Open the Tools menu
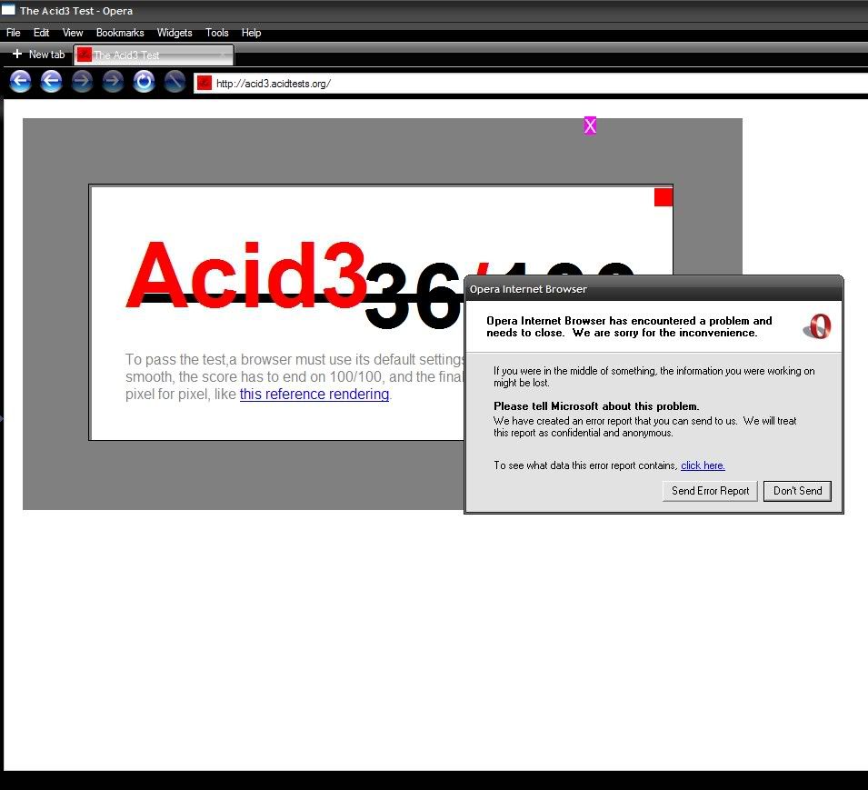Image resolution: width=868 pixels, height=790 pixels. (217, 33)
